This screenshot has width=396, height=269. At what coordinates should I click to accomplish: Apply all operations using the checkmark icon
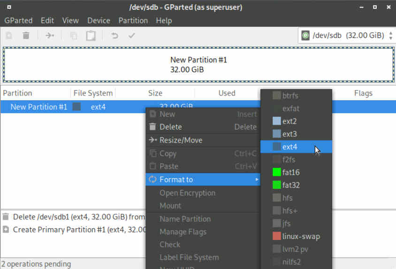pos(131,36)
